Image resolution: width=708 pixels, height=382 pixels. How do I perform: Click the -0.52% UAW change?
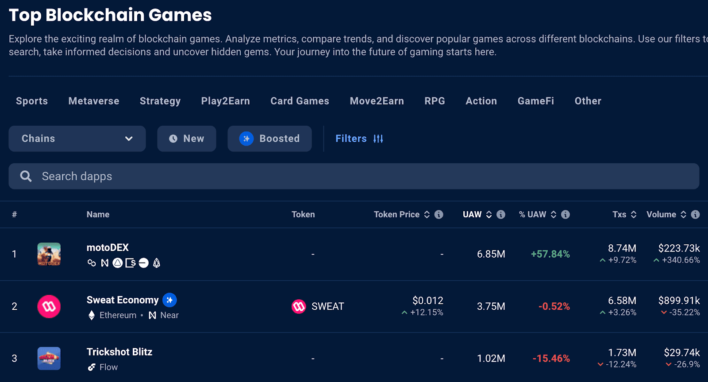click(x=554, y=306)
